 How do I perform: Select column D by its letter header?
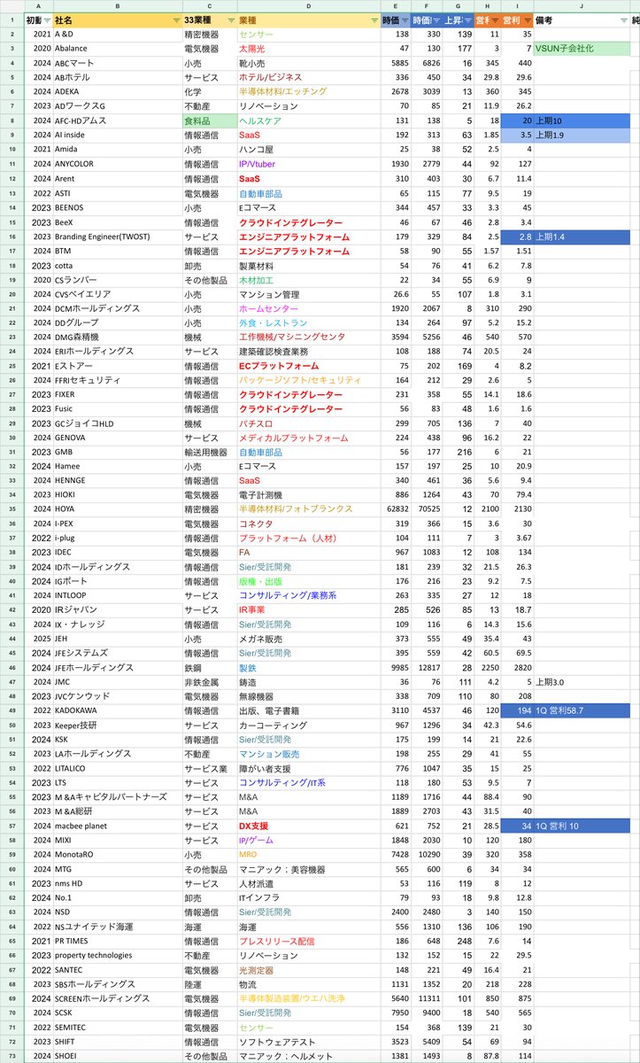(309, 5)
